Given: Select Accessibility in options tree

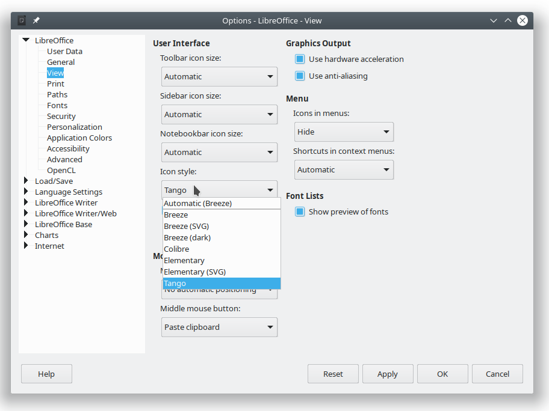Looking at the screenshot, I should [68, 149].
